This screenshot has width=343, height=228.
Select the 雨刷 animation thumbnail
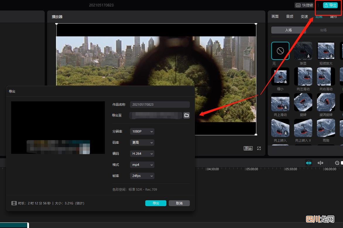point(326,128)
